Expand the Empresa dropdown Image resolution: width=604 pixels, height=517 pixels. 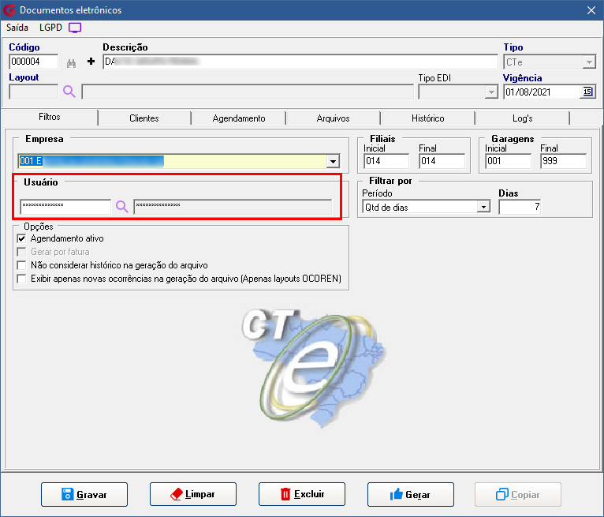click(333, 161)
